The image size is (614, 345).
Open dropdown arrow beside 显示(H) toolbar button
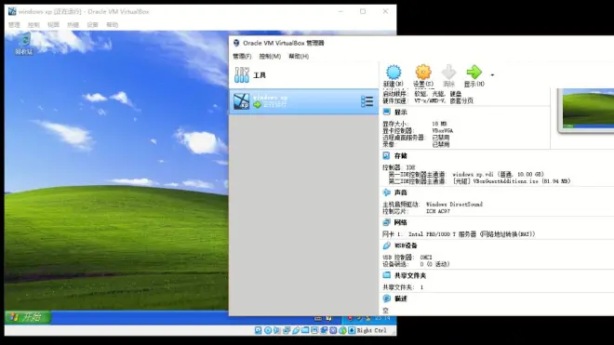(x=492, y=74)
